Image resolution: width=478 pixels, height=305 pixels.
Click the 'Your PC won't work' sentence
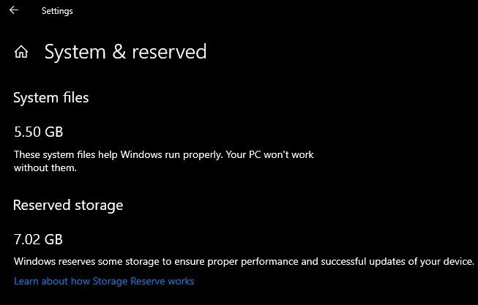(x=283, y=155)
